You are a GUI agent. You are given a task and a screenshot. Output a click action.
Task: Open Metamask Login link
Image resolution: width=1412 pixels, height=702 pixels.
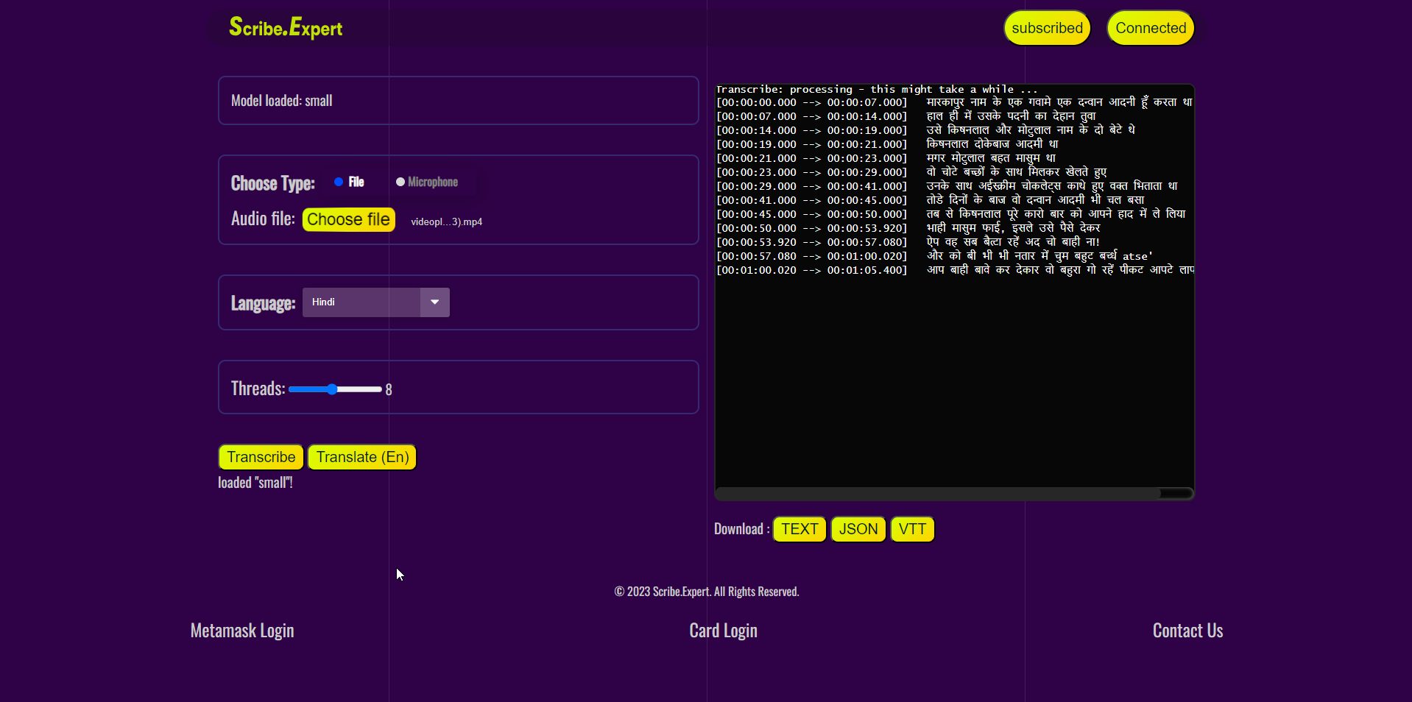pyautogui.click(x=242, y=631)
